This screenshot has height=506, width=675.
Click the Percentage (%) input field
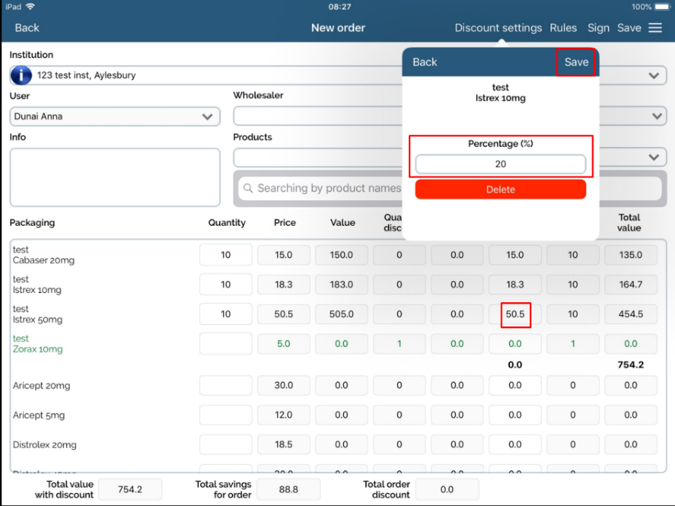pos(500,164)
